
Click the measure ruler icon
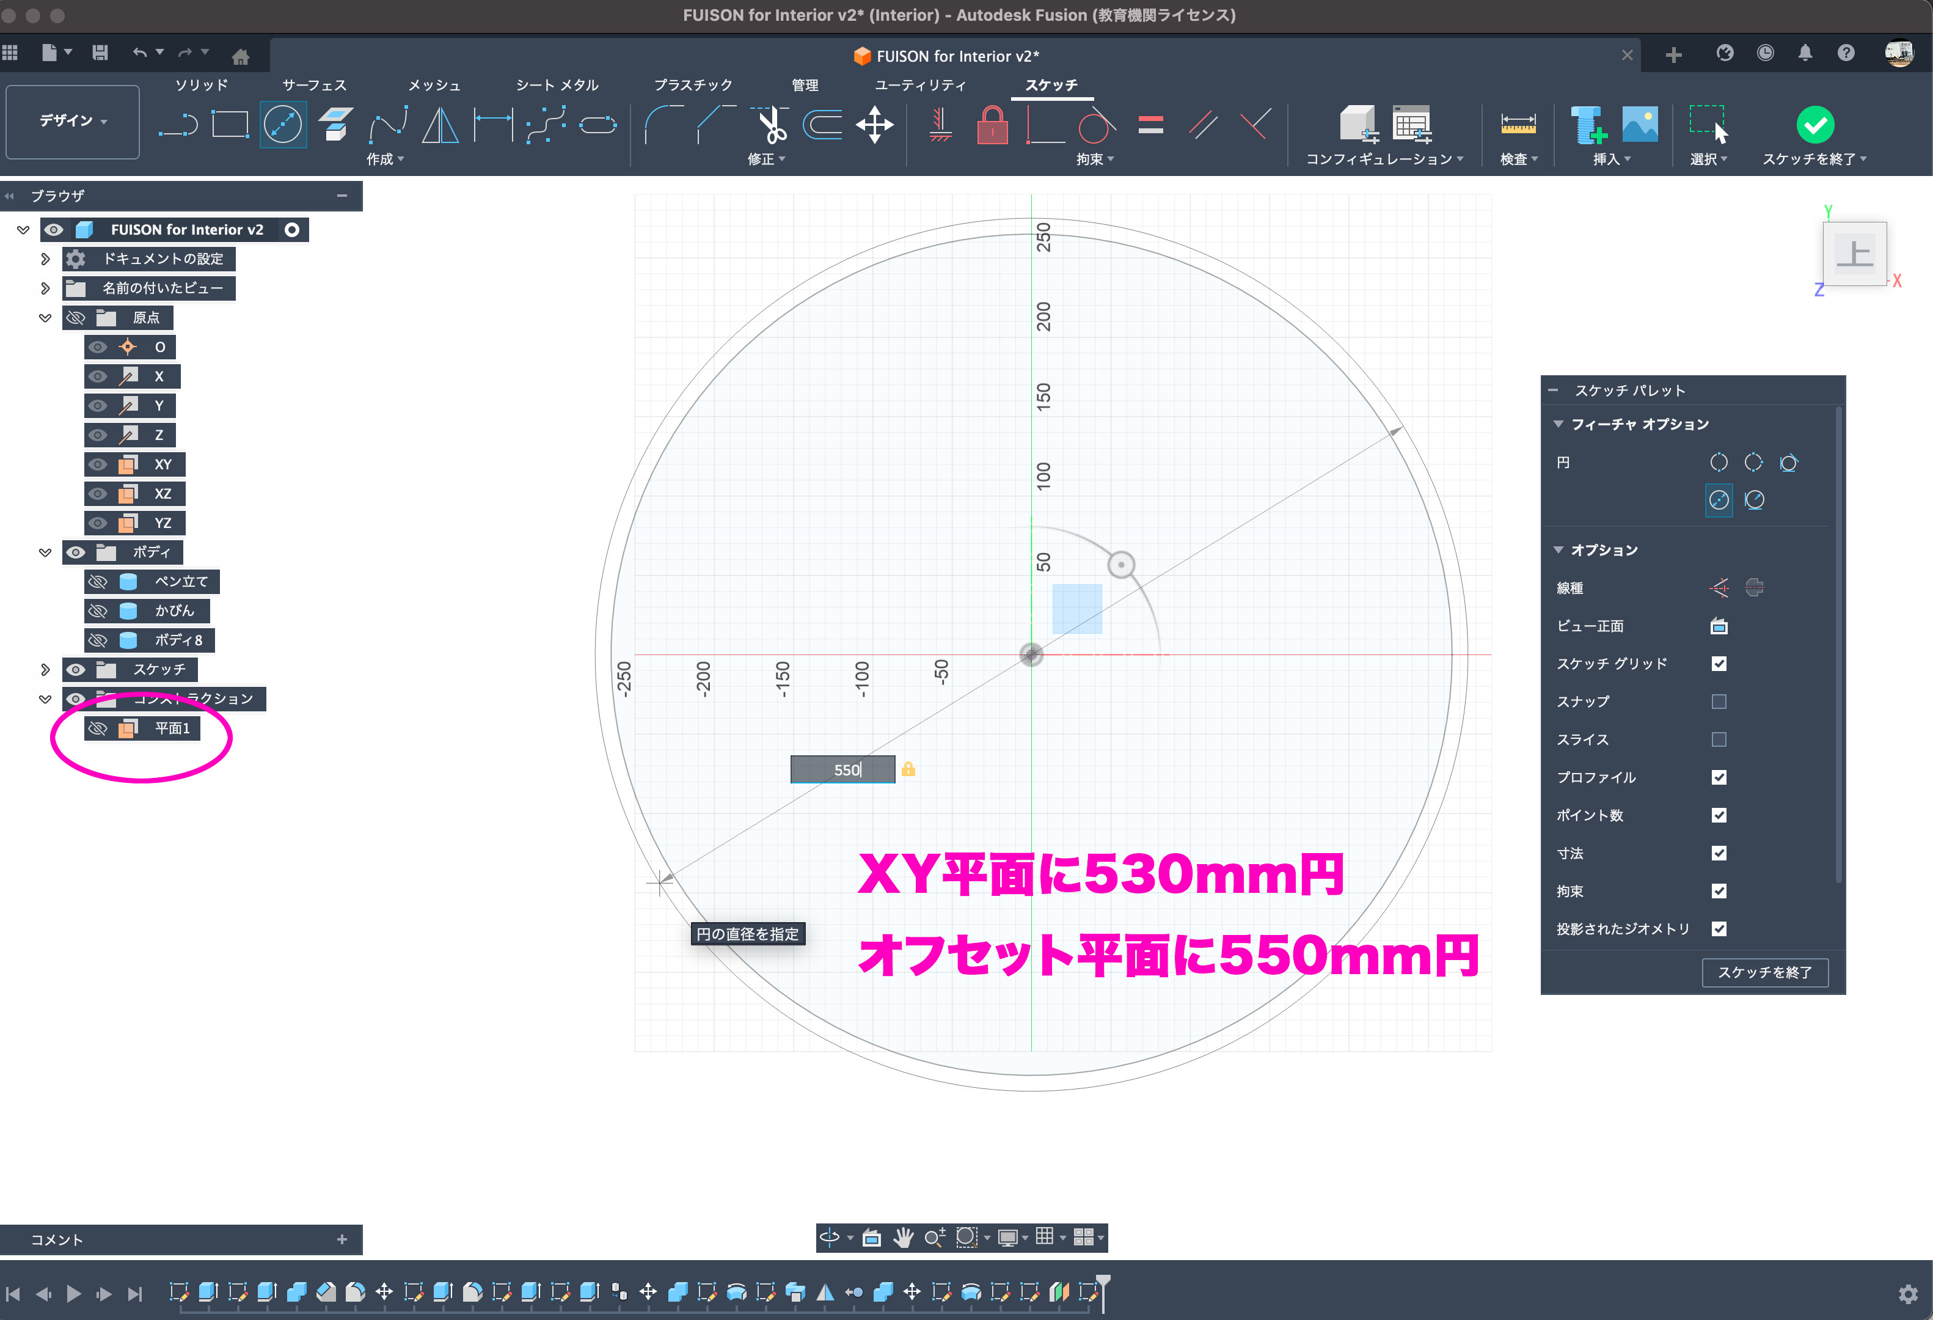coord(1517,125)
